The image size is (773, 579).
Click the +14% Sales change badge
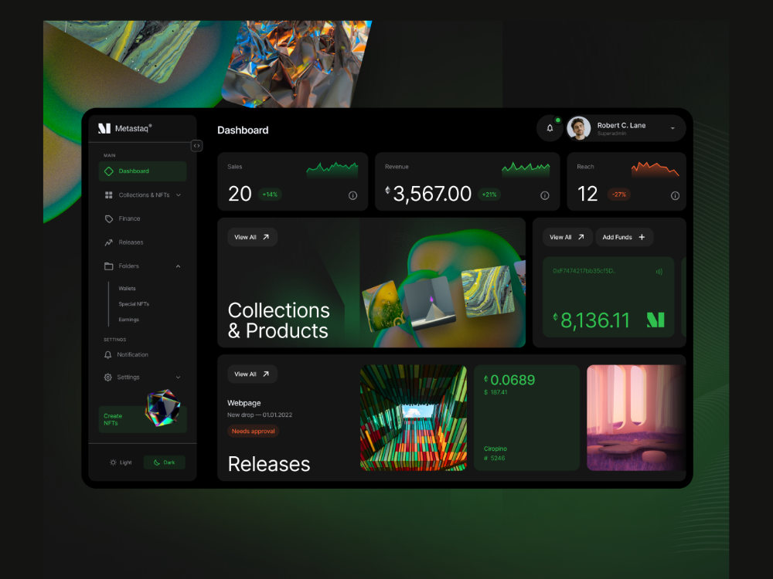coord(270,195)
